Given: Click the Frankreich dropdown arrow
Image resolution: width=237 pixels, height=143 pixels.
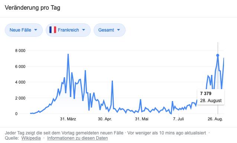Looking at the screenshot, I should (84, 30).
